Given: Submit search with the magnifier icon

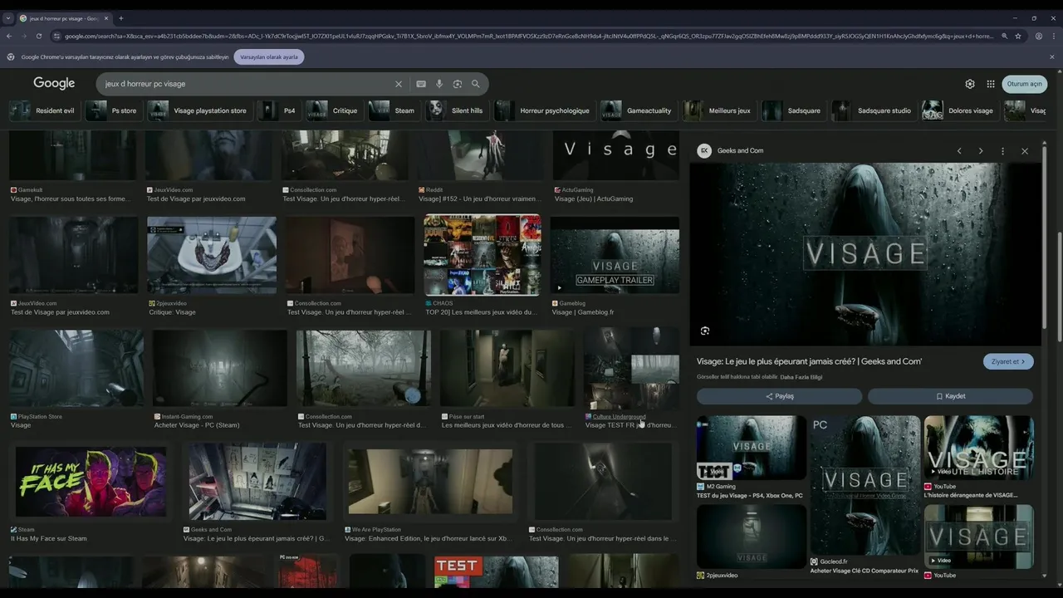Looking at the screenshot, I should (x=476, y=84).
